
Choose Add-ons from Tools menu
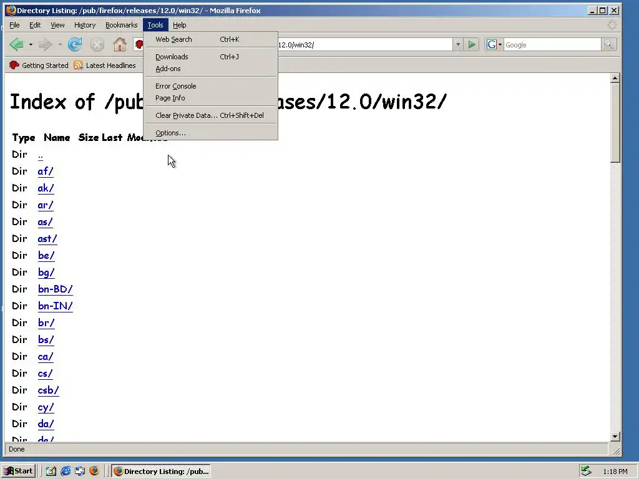pyautogui.click(x=211, y=69)
